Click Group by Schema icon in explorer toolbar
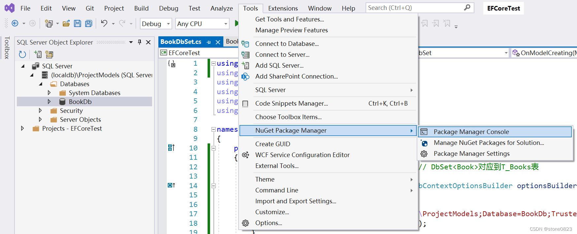This screenshot has width=577, height=234. click(49, 54)
